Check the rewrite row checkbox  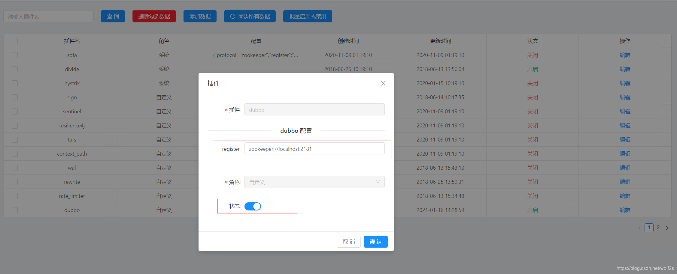coord(15,182)
